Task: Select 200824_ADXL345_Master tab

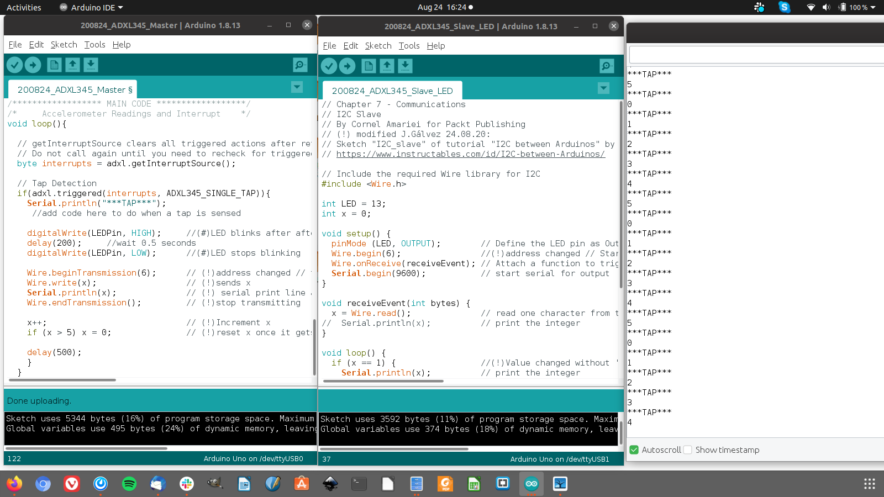Action: coord(72,89)
